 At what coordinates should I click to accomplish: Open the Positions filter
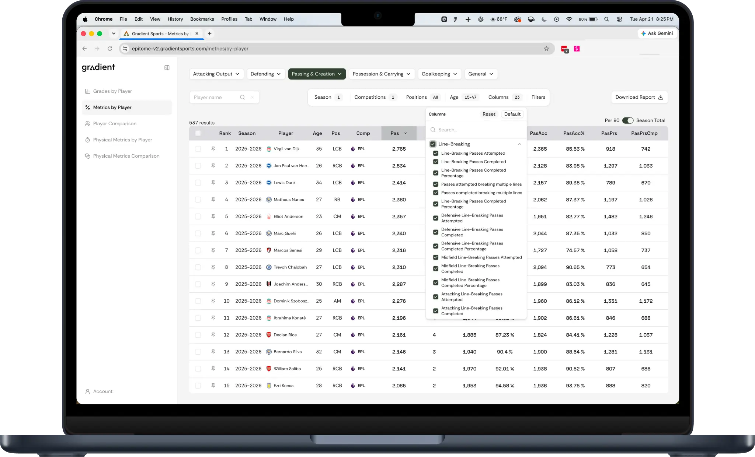point(423,97)
